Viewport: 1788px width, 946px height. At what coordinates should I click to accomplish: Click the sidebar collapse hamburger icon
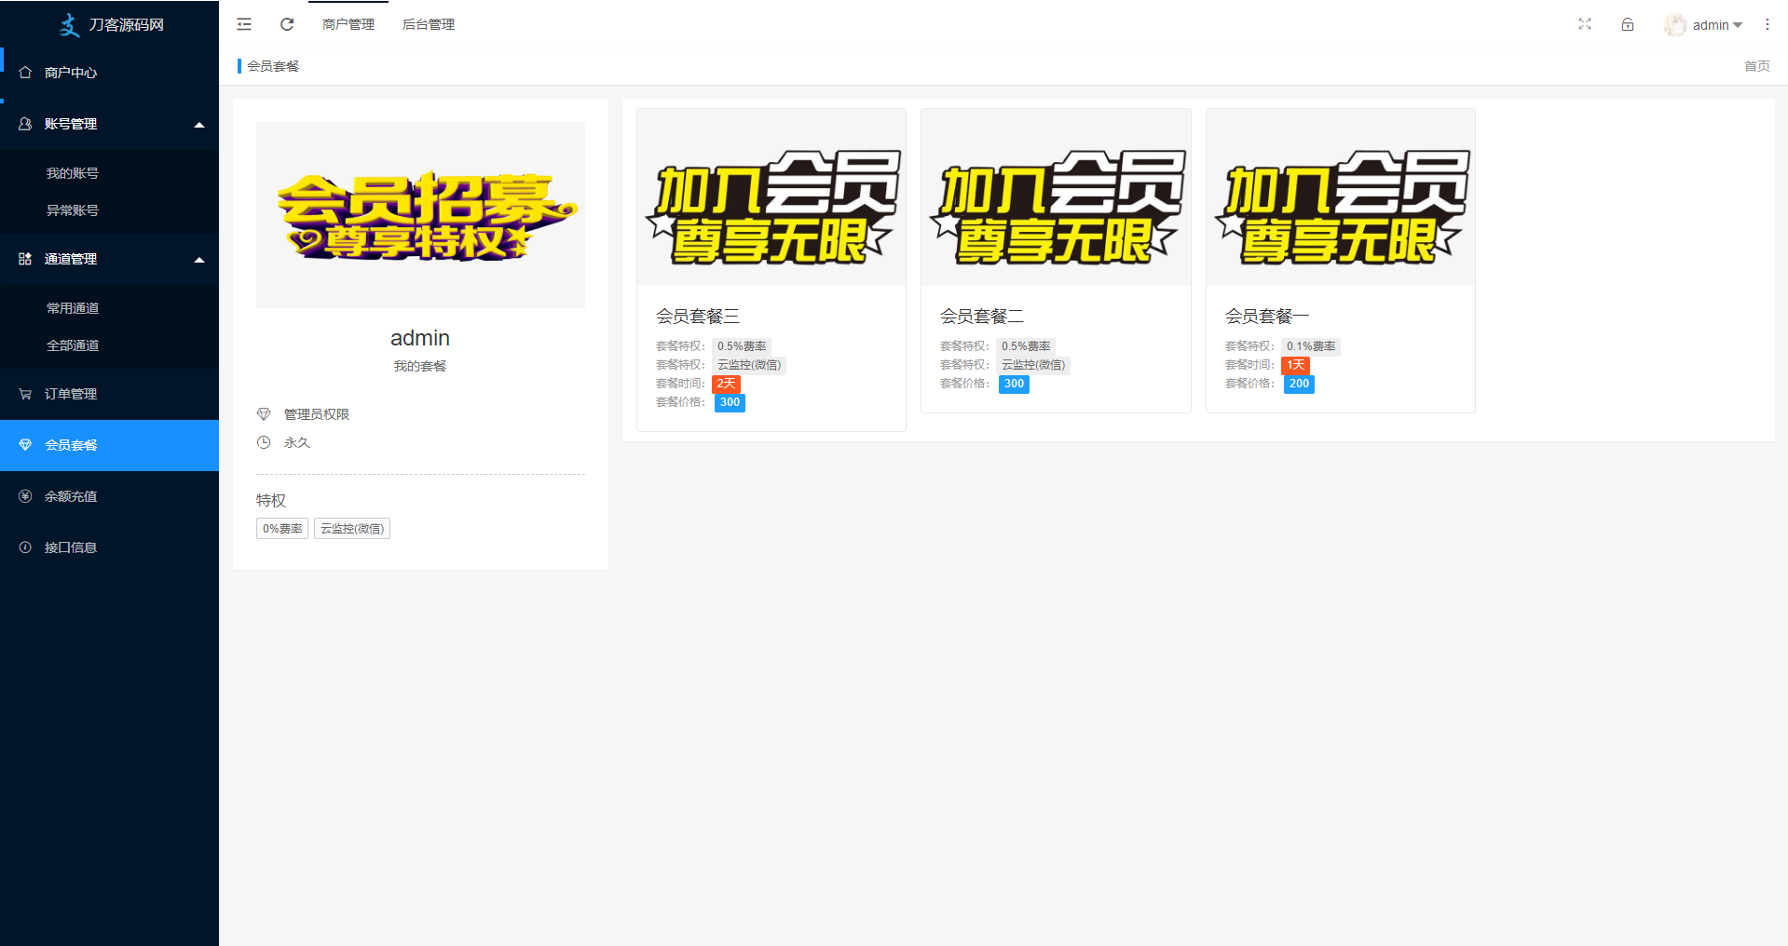tap(244, 24)
